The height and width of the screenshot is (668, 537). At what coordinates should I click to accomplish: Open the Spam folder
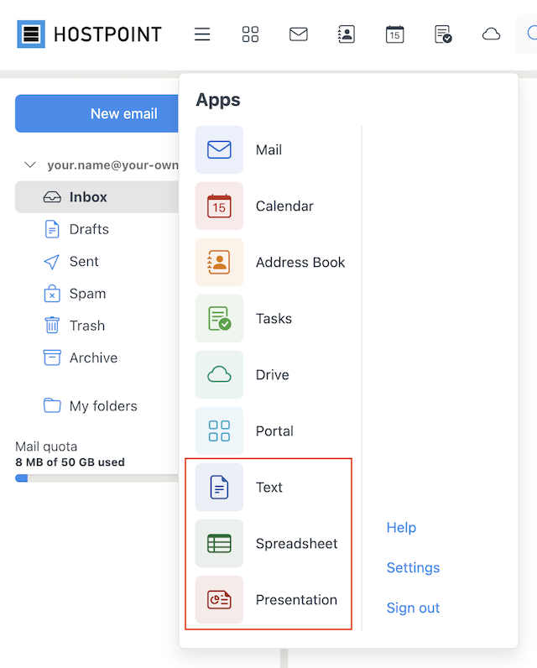click(x=75, y=294)
